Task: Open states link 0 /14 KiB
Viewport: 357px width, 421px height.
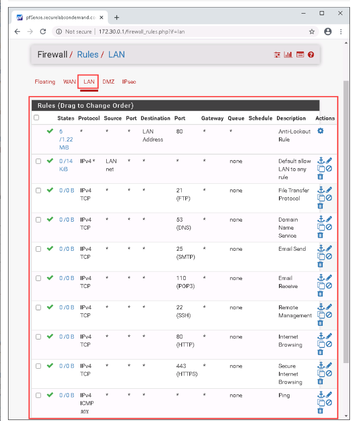Action: coord(66,165)
